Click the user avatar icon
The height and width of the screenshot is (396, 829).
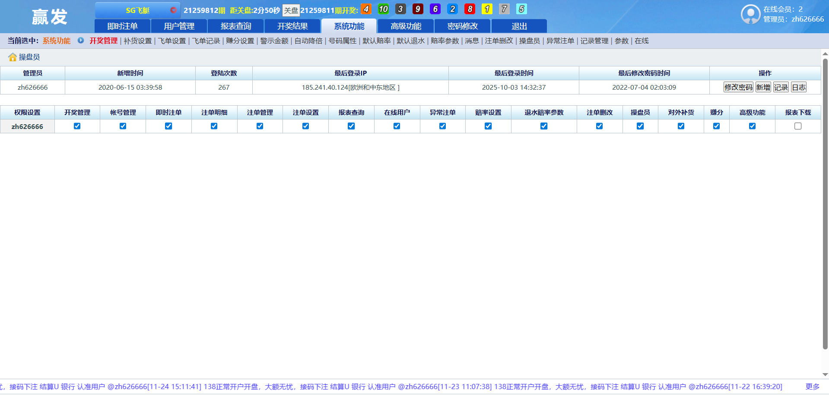tap(750, 14)
